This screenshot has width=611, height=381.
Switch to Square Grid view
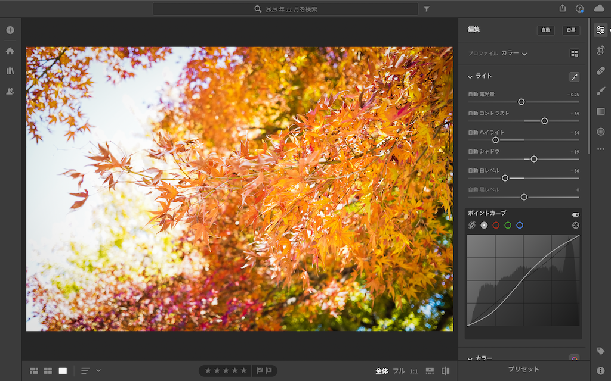48,371
